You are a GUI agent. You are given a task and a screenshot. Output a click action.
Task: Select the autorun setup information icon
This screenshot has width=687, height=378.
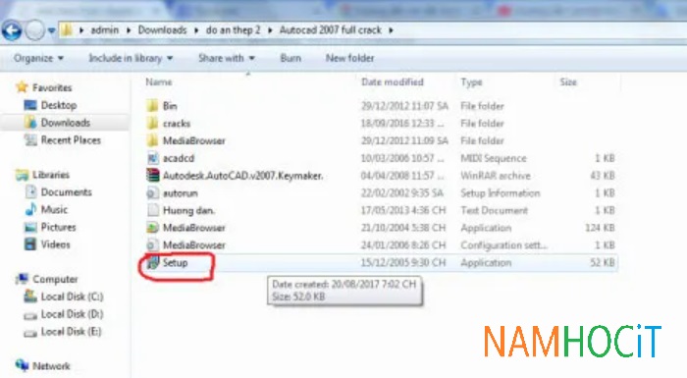[x=152, y=193]
